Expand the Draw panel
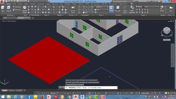The width and height of the screenshot is (176, 99). point(46,15)
